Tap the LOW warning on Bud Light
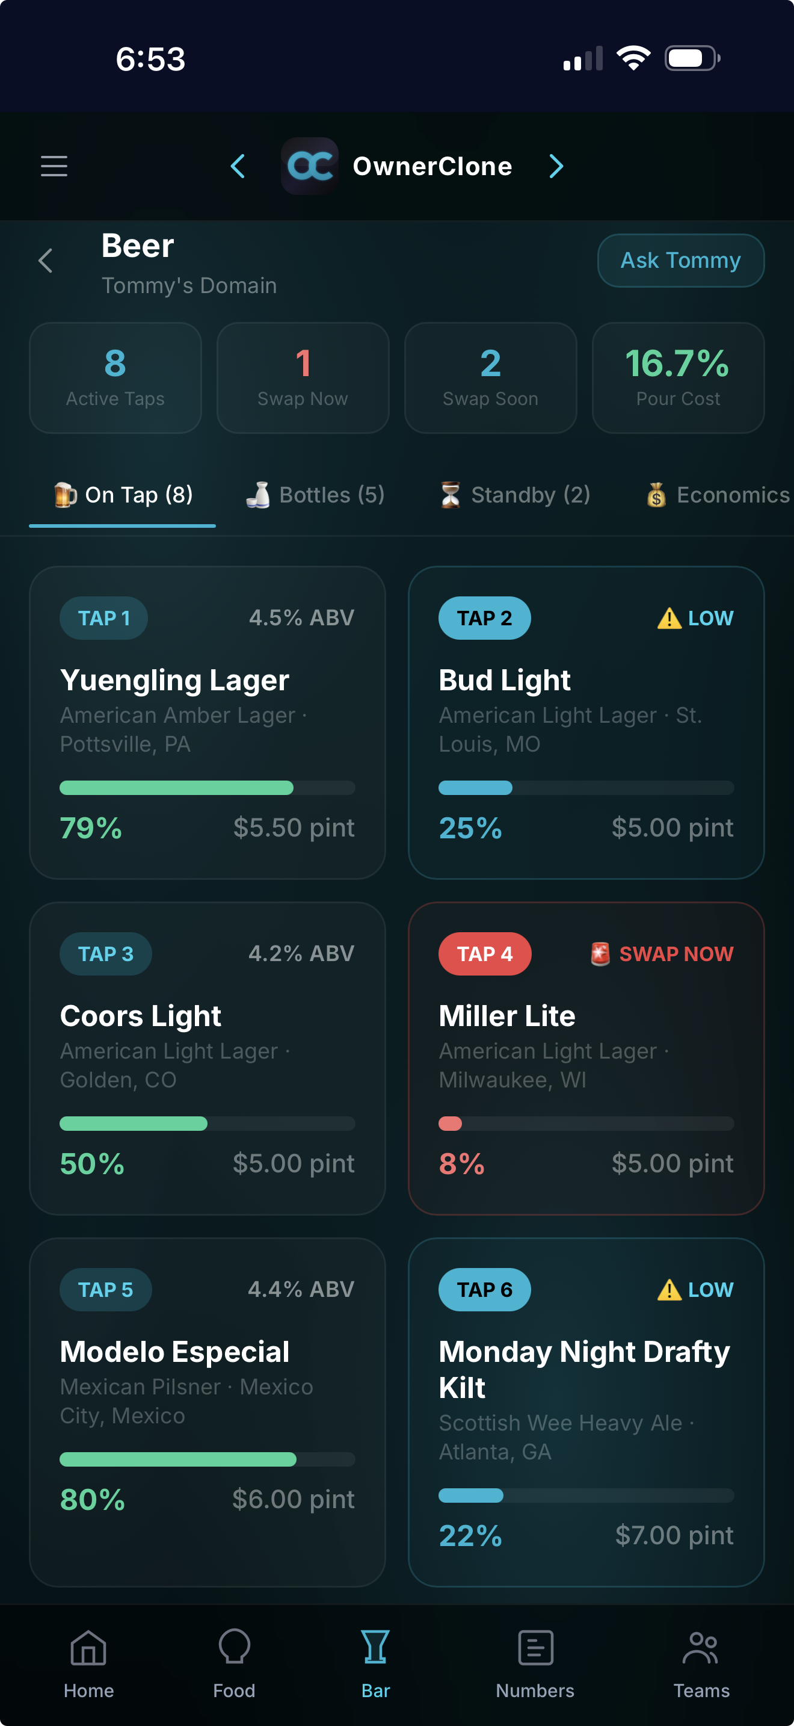Image resolution: width=794 pixels, height=1726 pixels. point(695,618)
